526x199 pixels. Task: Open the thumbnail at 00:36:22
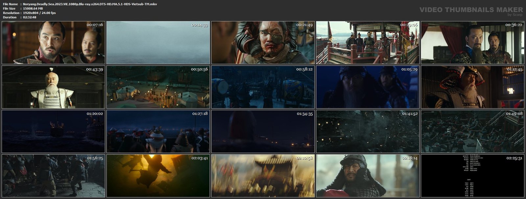[473, 43]
